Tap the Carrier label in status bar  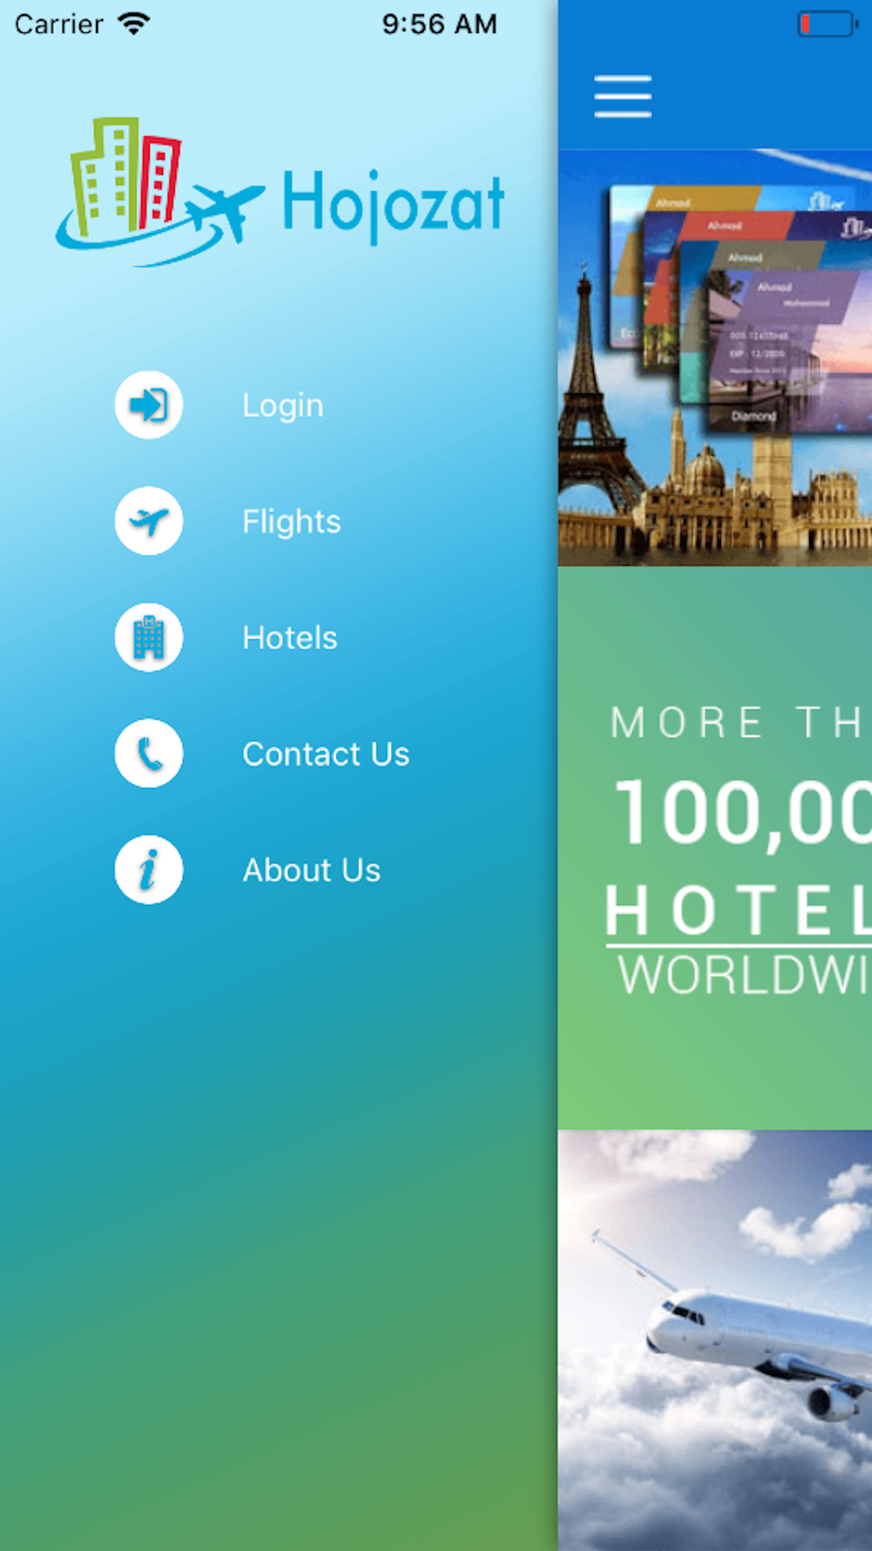[58, 24]
